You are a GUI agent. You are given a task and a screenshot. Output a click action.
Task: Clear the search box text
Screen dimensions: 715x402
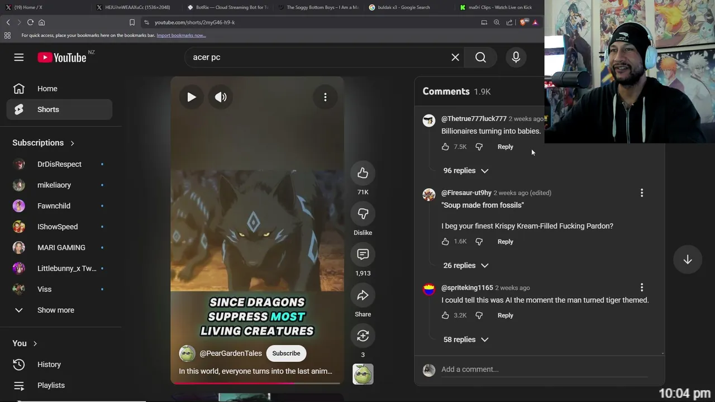(455, 57)
